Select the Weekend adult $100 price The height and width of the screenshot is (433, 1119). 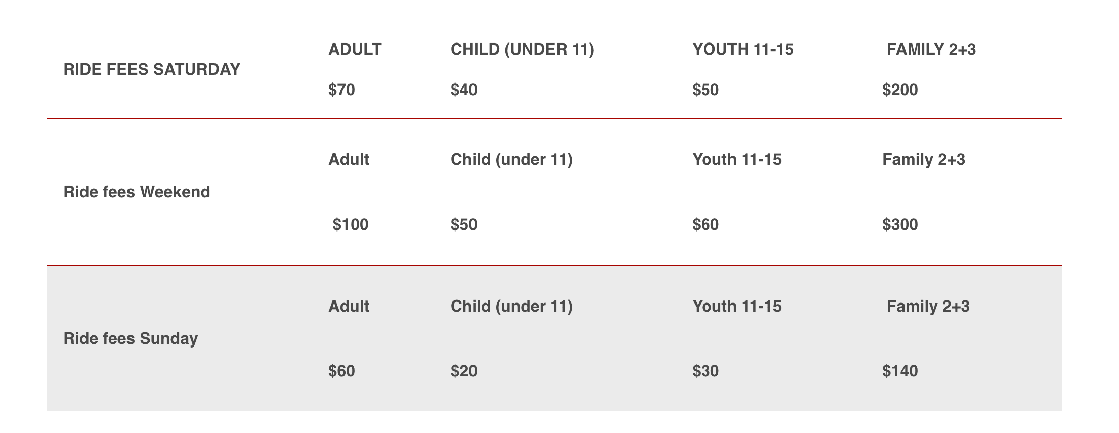coord(351,224)
